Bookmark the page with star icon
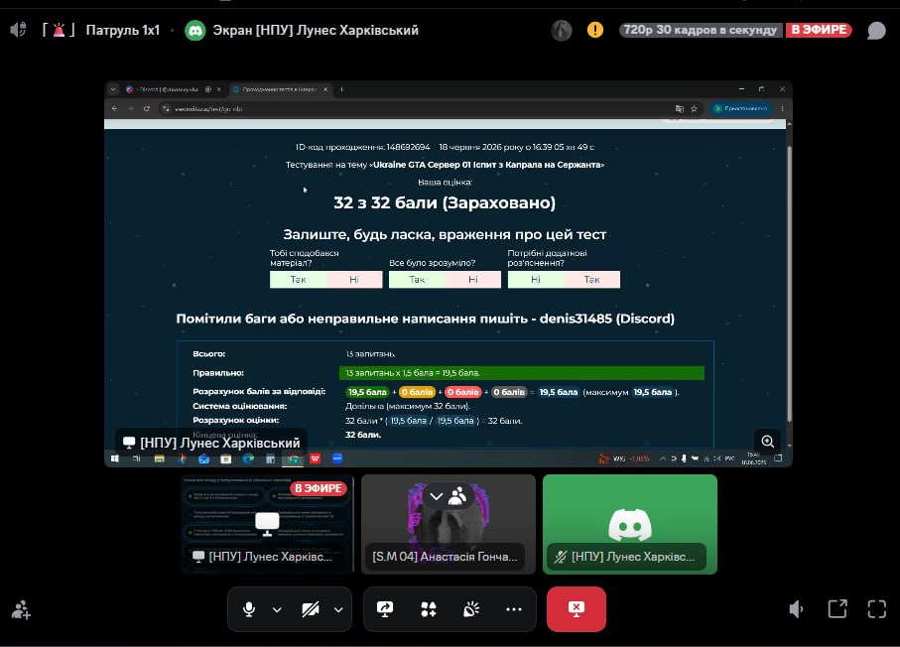 (694, 108)
